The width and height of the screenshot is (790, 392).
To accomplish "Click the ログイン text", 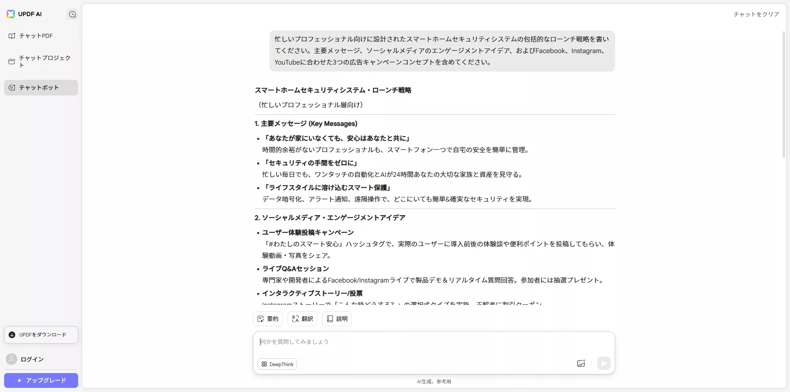I will 32,360.
